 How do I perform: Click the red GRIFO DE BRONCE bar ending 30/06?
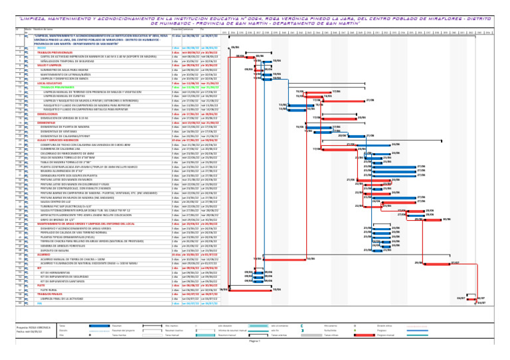(x=432, y=219)
